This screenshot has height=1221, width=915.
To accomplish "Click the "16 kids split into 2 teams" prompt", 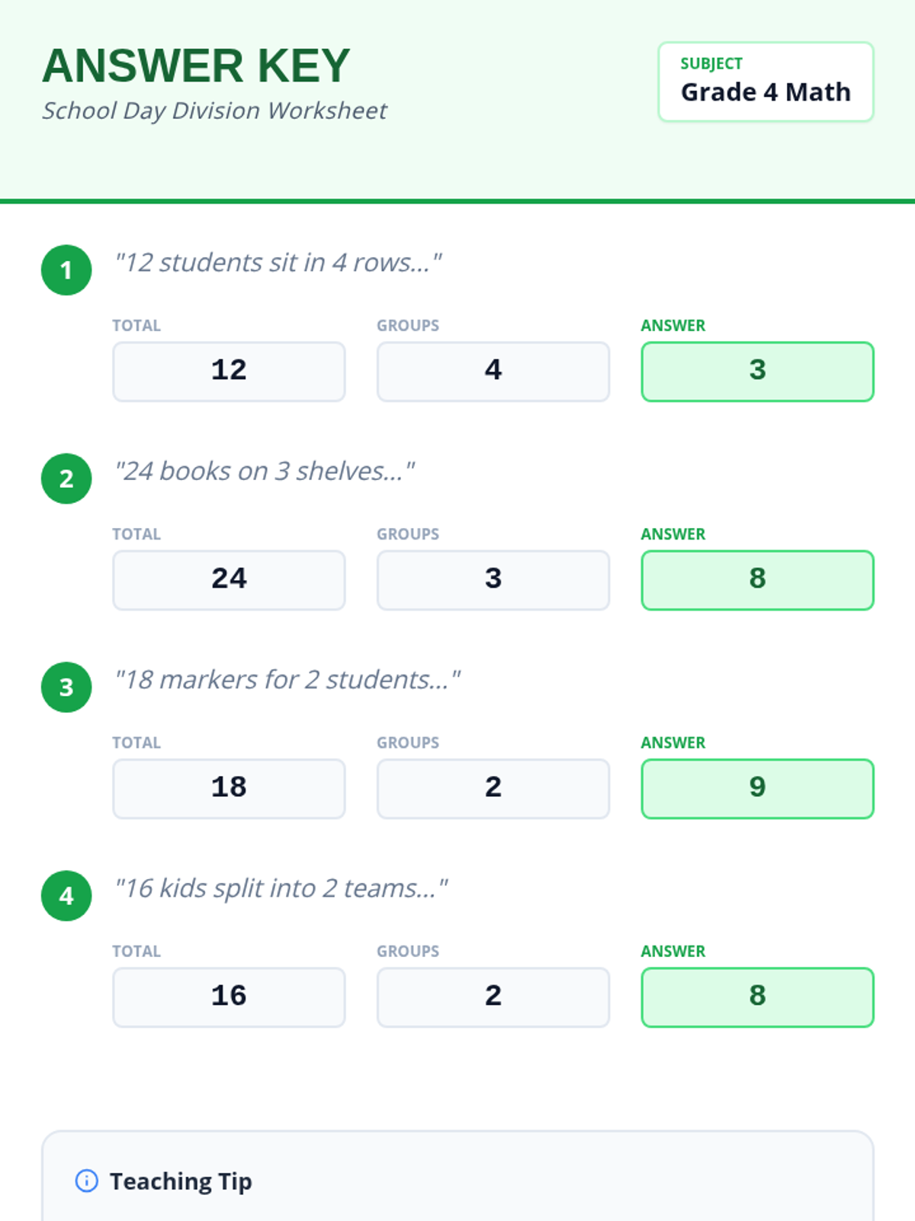I will 281,888.
